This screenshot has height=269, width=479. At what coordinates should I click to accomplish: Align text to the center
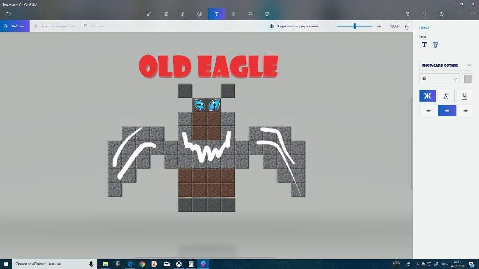tap(447, 110)
